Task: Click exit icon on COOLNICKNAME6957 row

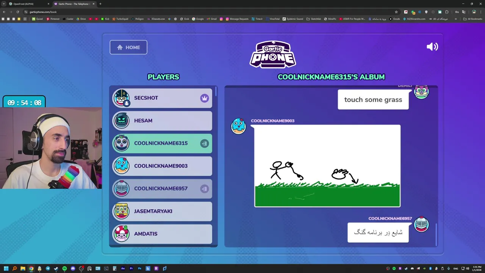Action: [205, 188]
